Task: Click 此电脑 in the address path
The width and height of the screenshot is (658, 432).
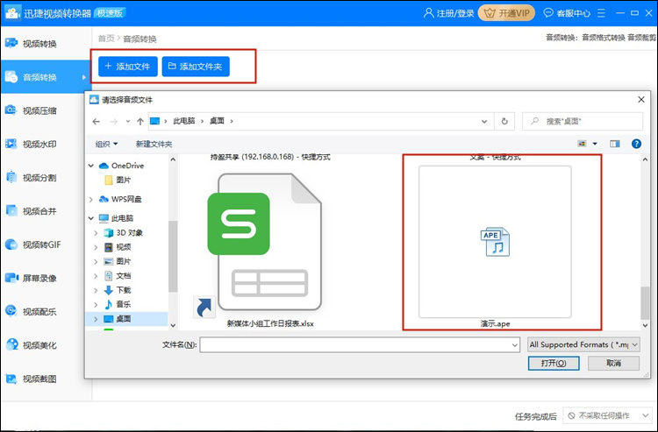Action: pyautogui.click(x=184, y=121)
